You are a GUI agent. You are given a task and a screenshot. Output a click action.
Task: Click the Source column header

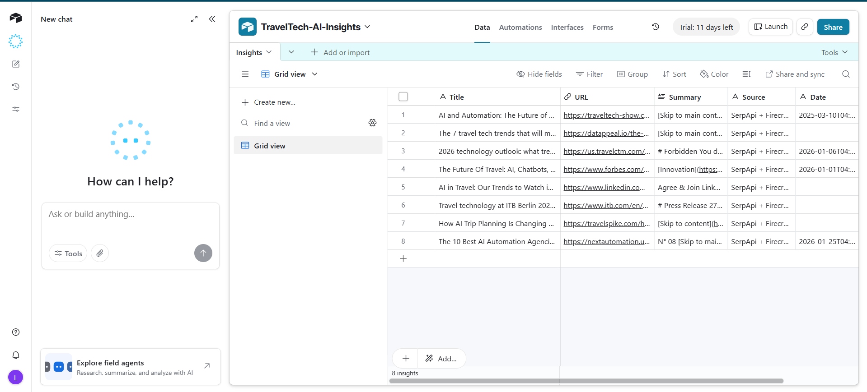click(762, 97)
